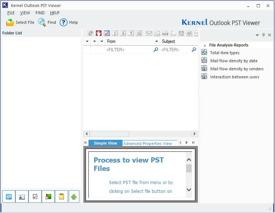This screenshot has height=213, width=275.
Task: Open the second column header dropdown arrow
Action: click(x=94, y=42)
